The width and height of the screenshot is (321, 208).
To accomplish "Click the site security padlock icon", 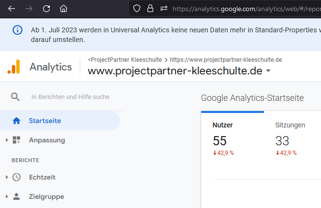I will [150, 9].
